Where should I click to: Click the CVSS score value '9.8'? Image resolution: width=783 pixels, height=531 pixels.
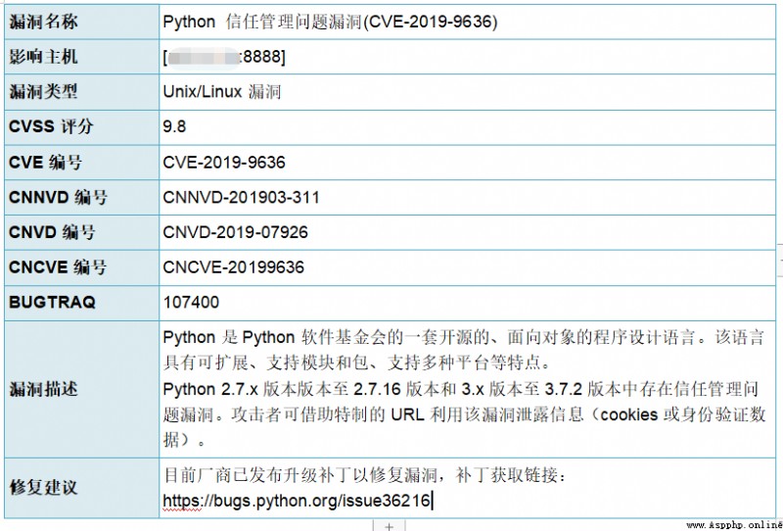click(x=174, y=127)
